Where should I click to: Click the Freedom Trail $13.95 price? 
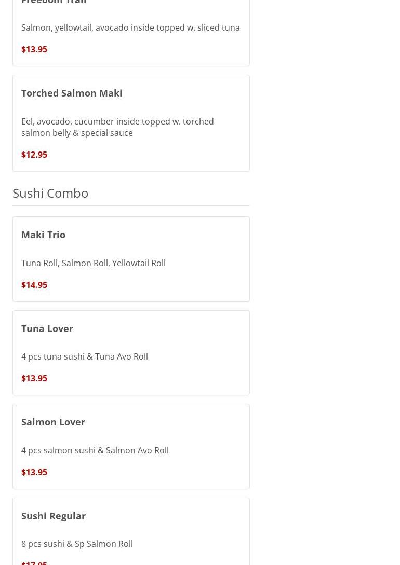click(34, 49)
